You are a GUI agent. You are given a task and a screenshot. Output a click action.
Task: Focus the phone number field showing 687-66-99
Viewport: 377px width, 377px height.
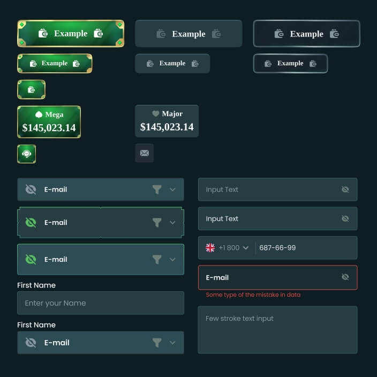277,247
